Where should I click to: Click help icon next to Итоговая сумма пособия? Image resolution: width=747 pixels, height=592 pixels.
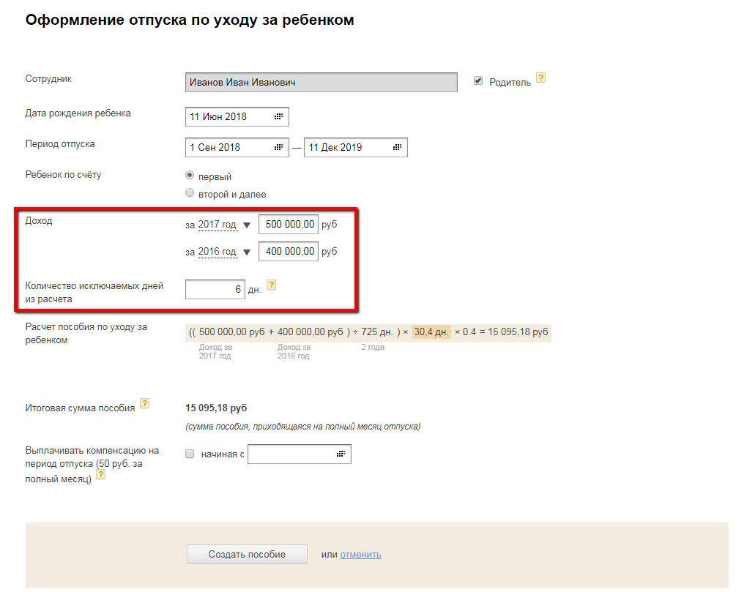pyautogui.click(x=145, y=403)
